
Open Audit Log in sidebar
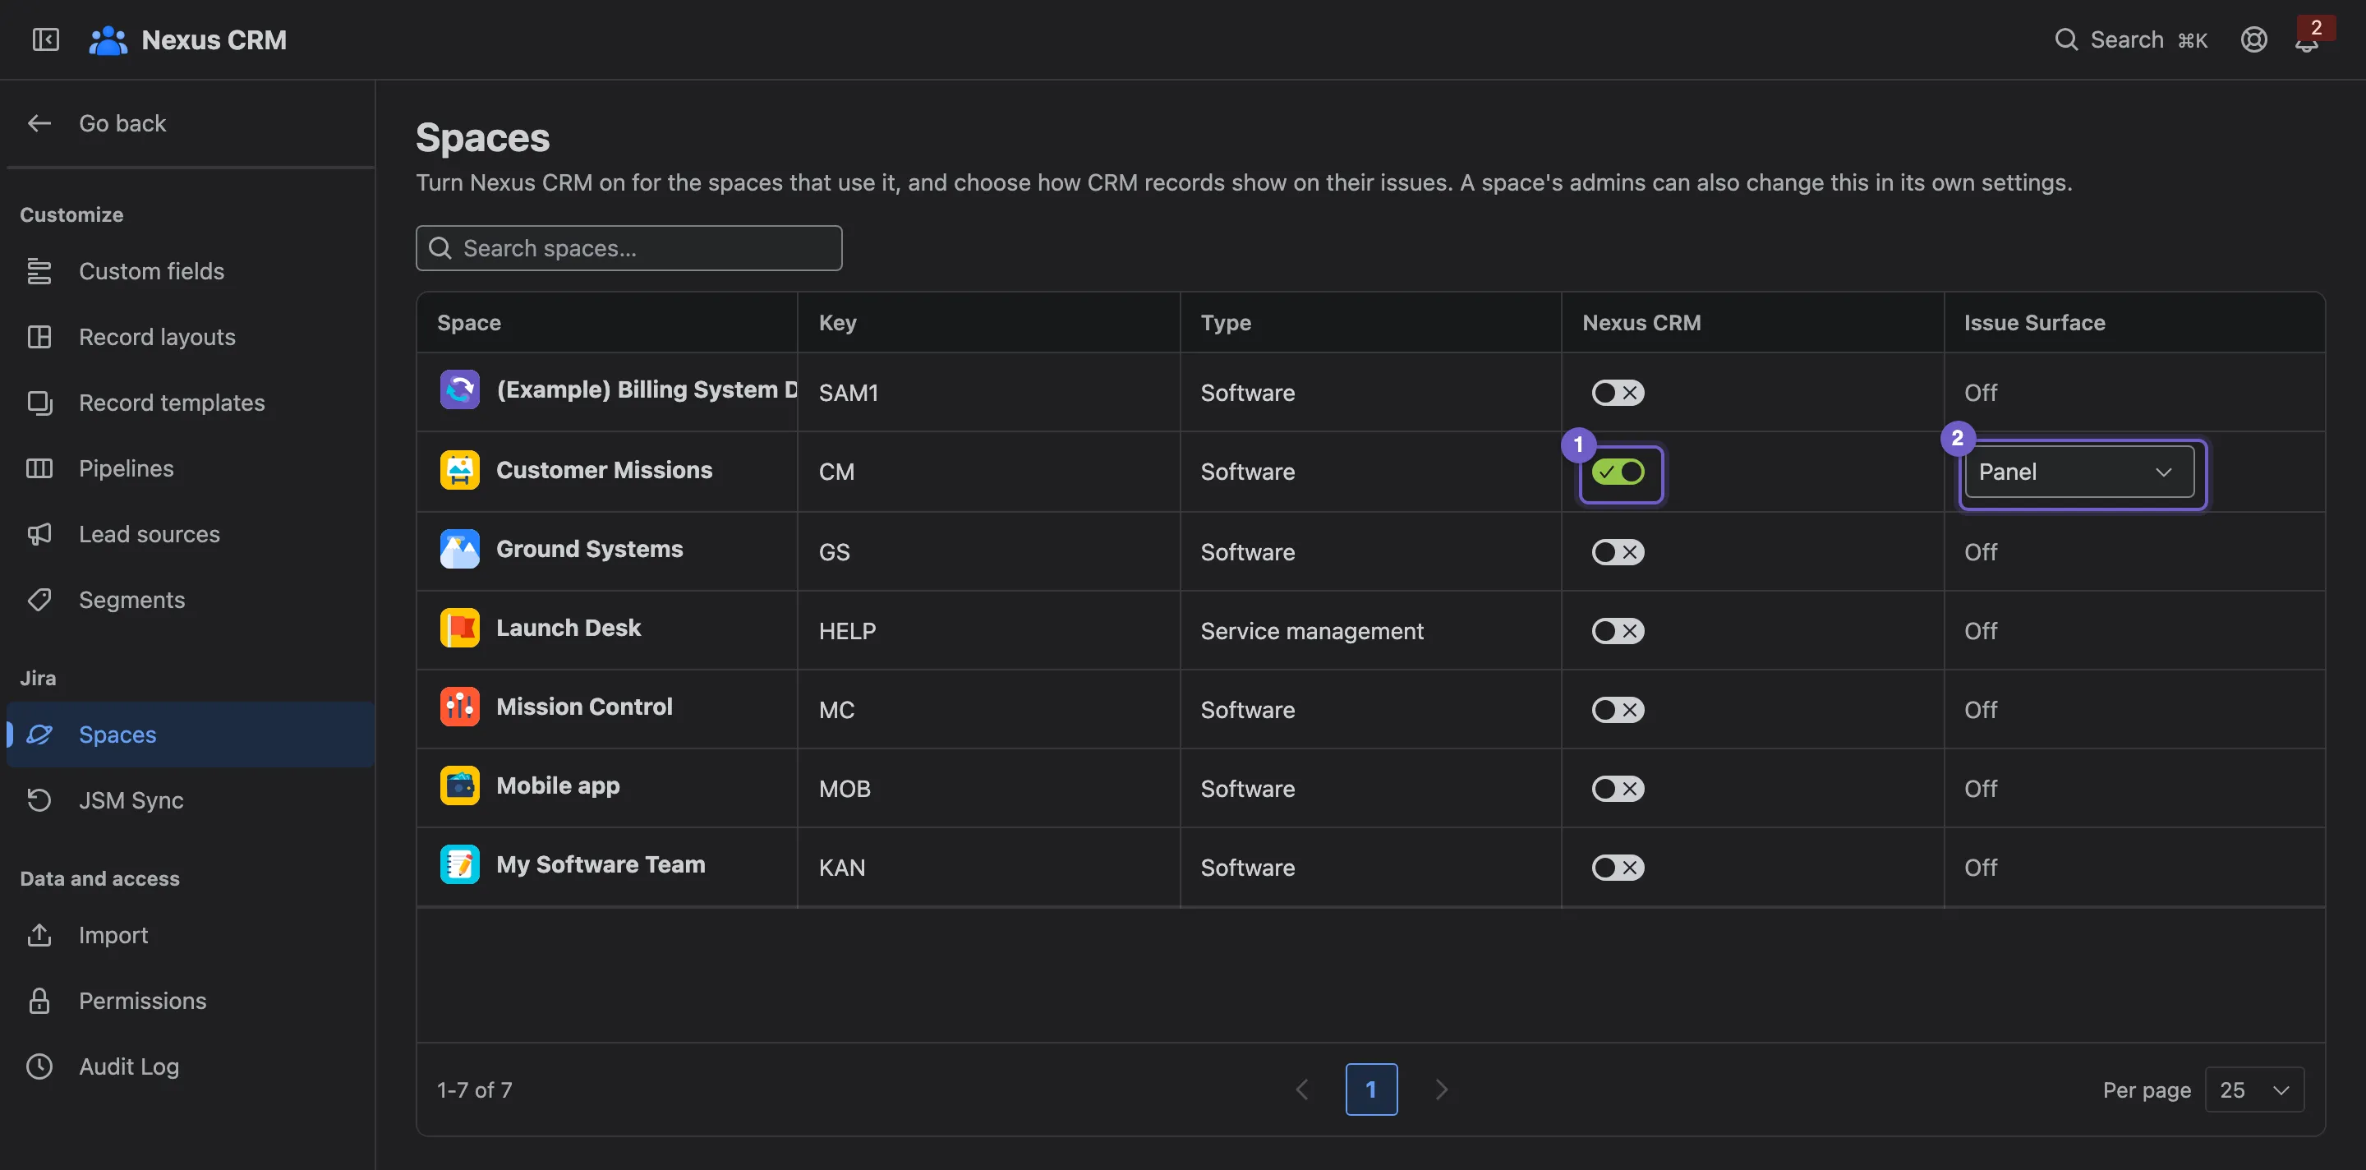[190, 1066]
